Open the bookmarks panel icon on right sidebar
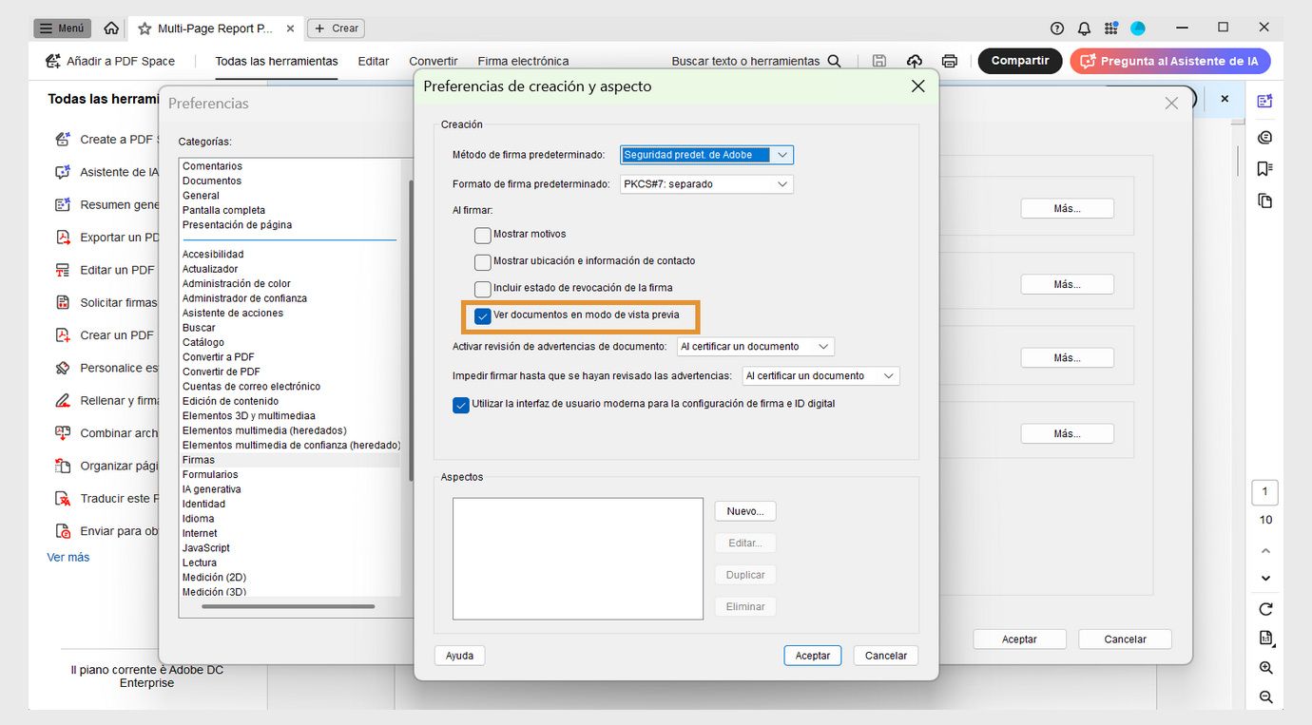Image resolution: width=1312 pixels, height=725 pixels. (1264, 168)
